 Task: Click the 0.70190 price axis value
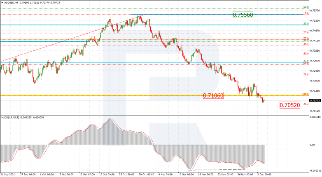(315, 111)
